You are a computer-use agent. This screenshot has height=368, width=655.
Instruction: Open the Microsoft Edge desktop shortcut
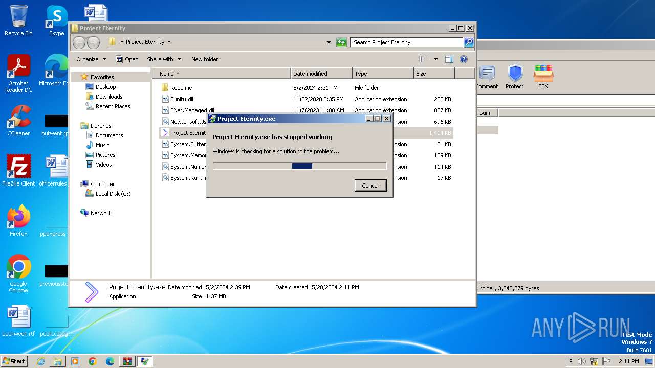point(54,71)
